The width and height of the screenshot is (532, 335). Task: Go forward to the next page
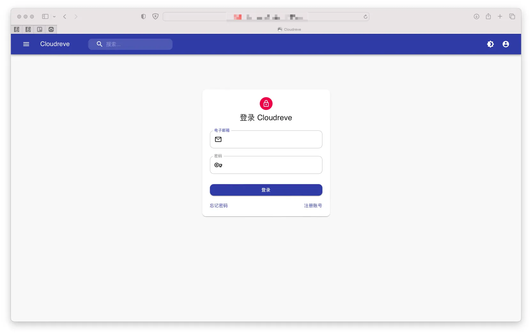[76, 17]
